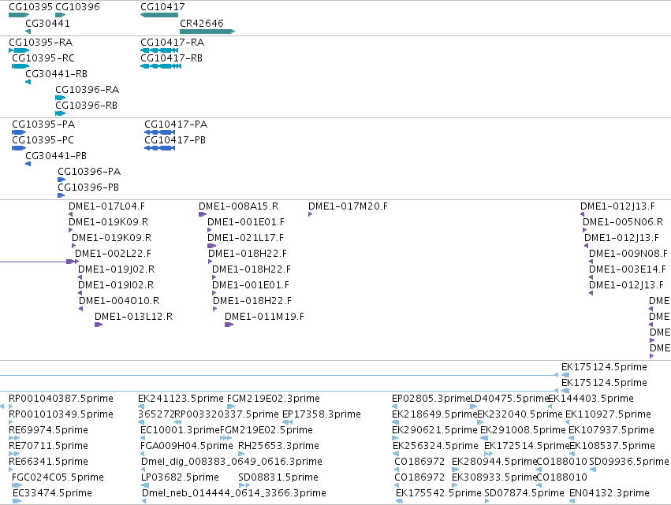This screenshot has width=671, height=505.
Task: Click clone end DME1-017M20.F
Action: click(x=348, y=206)
